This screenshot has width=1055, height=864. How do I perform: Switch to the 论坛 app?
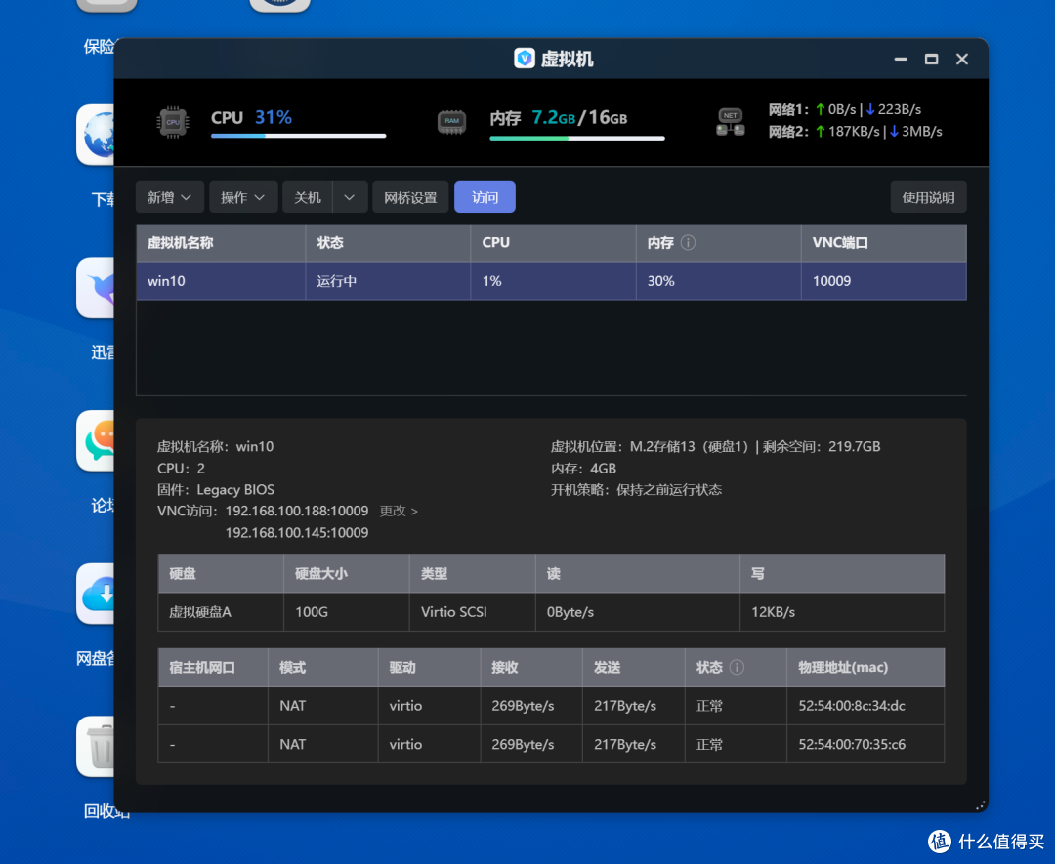point(98,441)
